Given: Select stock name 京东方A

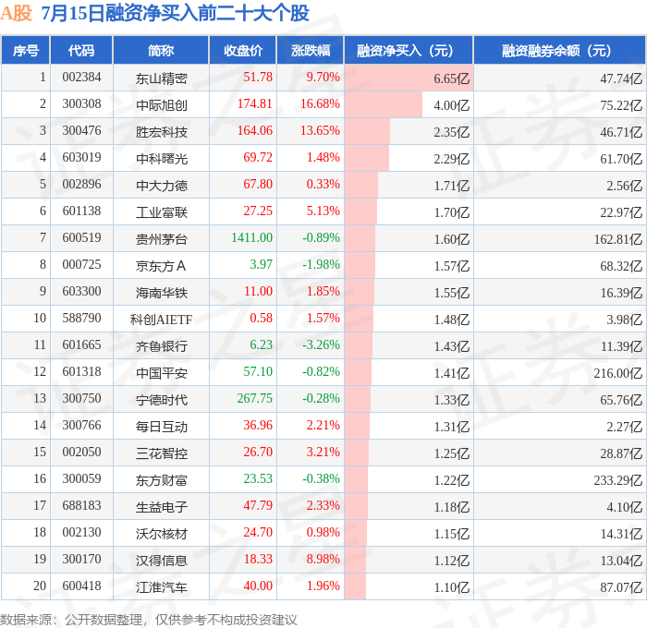Looking at the screenshot, I should [161, 266].
